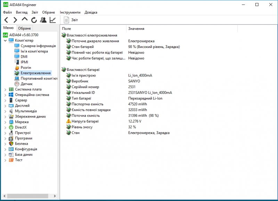Open the user management toolbar icon
The image size is (278, 201).
43,20
